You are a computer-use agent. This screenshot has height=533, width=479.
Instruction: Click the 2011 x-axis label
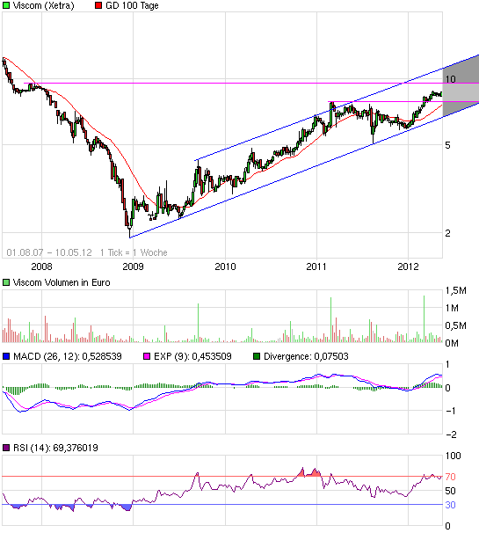(x=316, y=266)
